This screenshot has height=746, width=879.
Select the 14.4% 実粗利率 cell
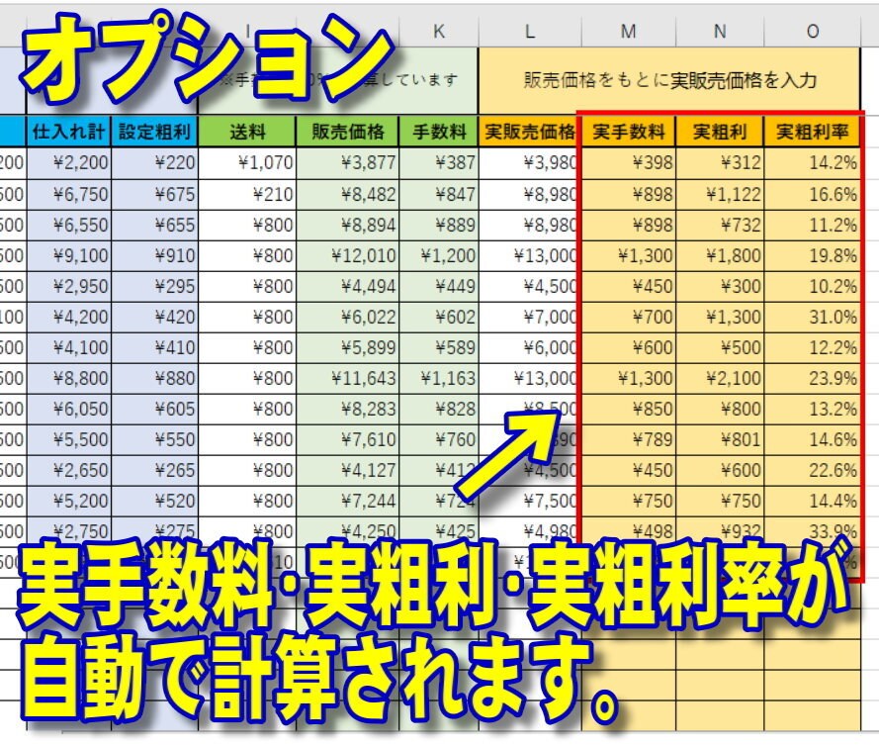coord(813,502)
